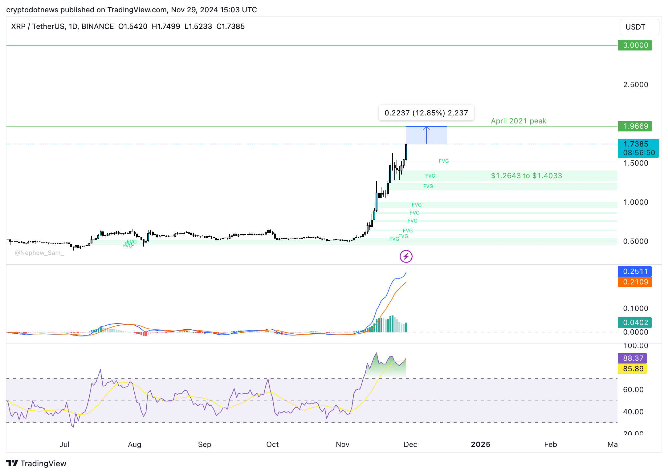Click the 'April 2021 peak' annotation
The width and height of the screenshot is (668, 474).
[518, 121]
